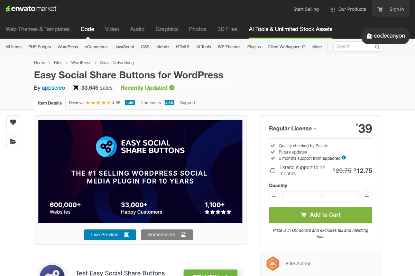Click the search magnifier icon

coord(377,47)
